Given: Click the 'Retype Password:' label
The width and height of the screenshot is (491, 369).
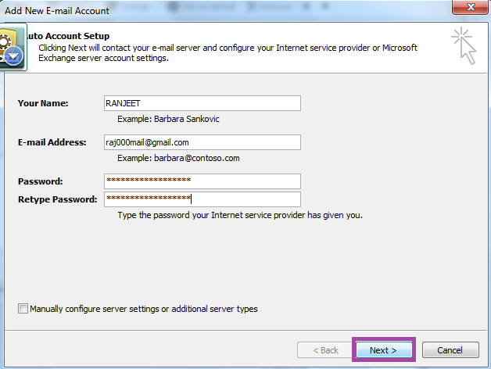Looking at the screenshot, I should coord(58,199).
